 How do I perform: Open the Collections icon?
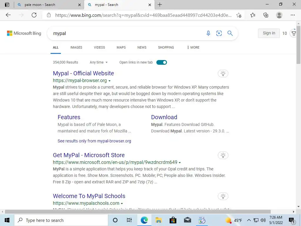(266, 15)
